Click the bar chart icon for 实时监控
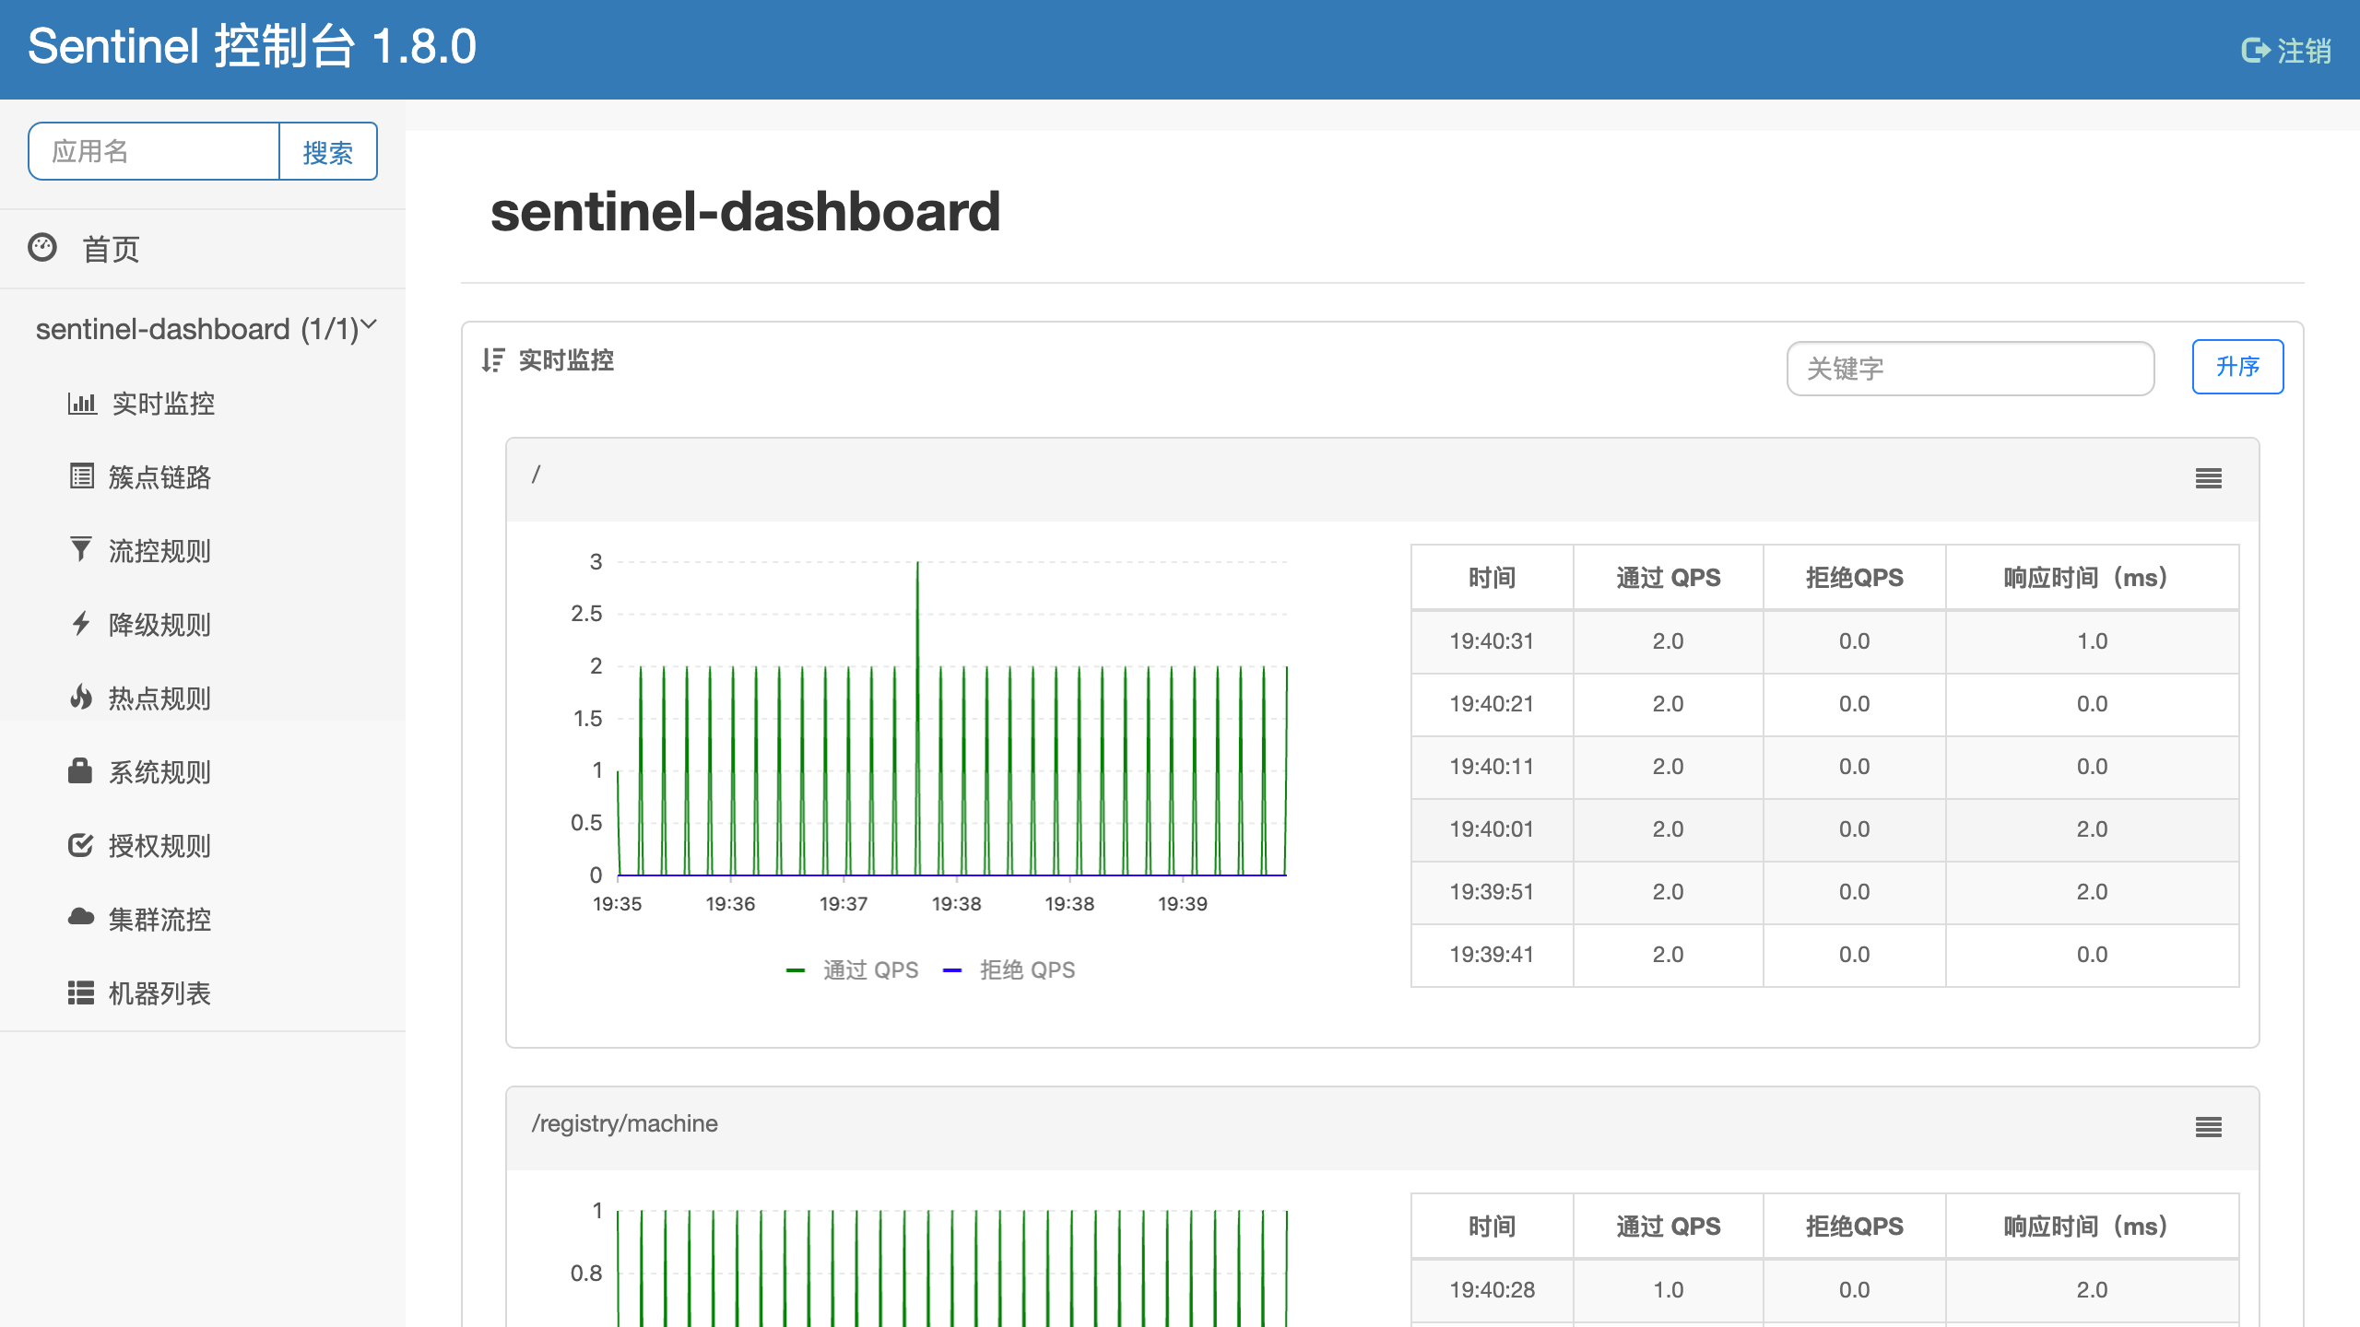The height and width of the screenshot is (1327, 2360). [82, 404]
